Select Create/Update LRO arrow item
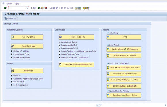 pos(68,45)
